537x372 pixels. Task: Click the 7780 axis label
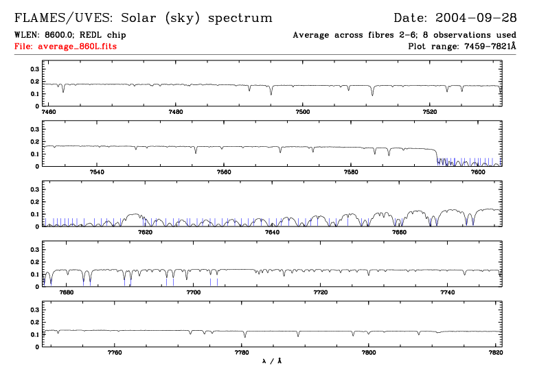[x=242, y=353]
